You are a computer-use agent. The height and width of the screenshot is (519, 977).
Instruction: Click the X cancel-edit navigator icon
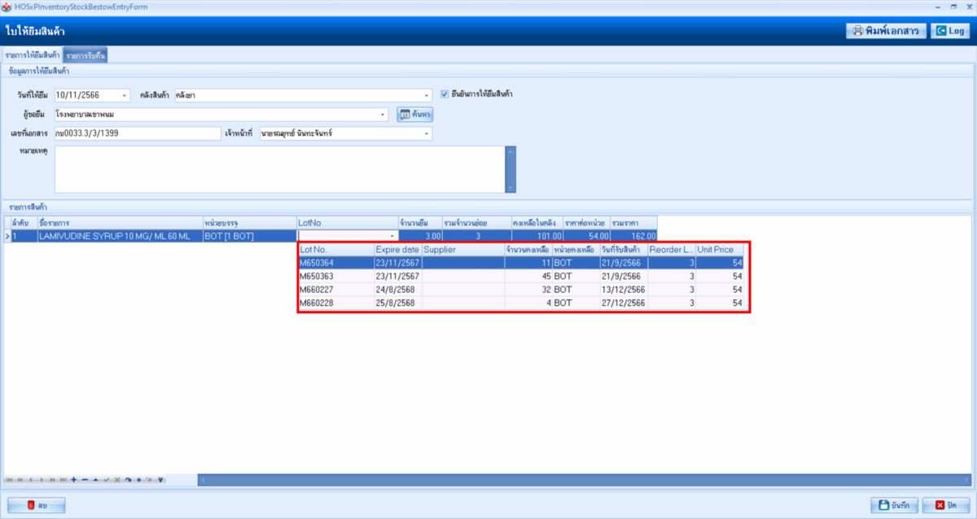tap(117, 480)
